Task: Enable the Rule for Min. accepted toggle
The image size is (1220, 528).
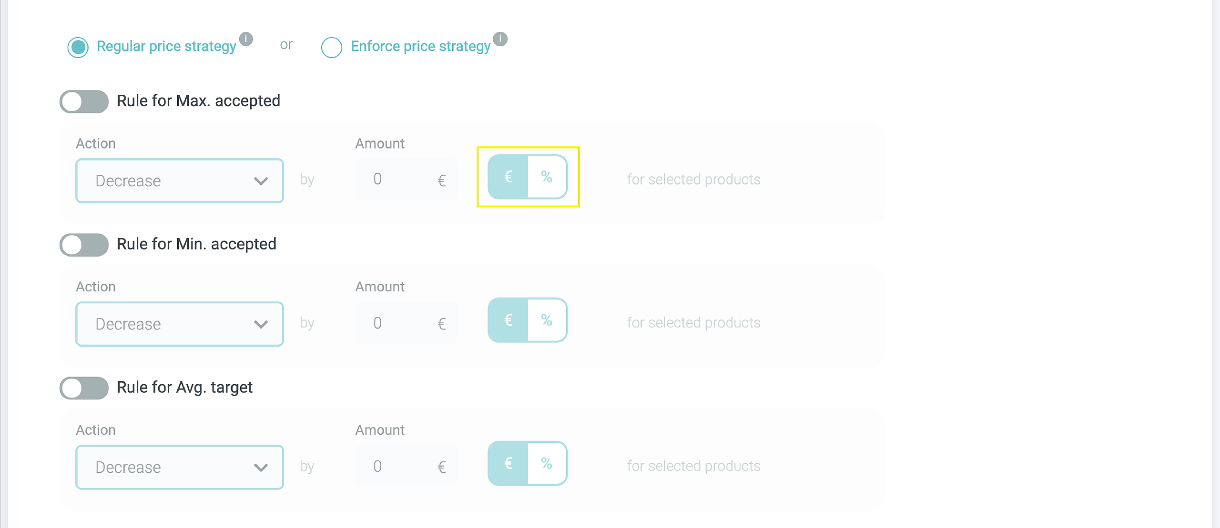Action: click(x=84, y=245)
